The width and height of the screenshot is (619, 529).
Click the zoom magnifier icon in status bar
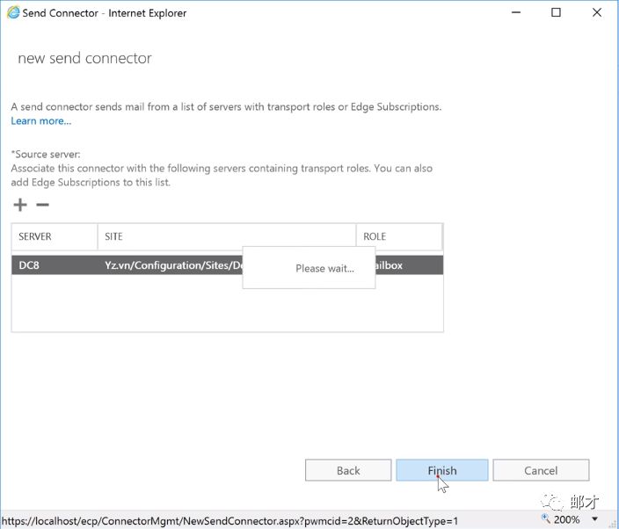pos(545,519)
